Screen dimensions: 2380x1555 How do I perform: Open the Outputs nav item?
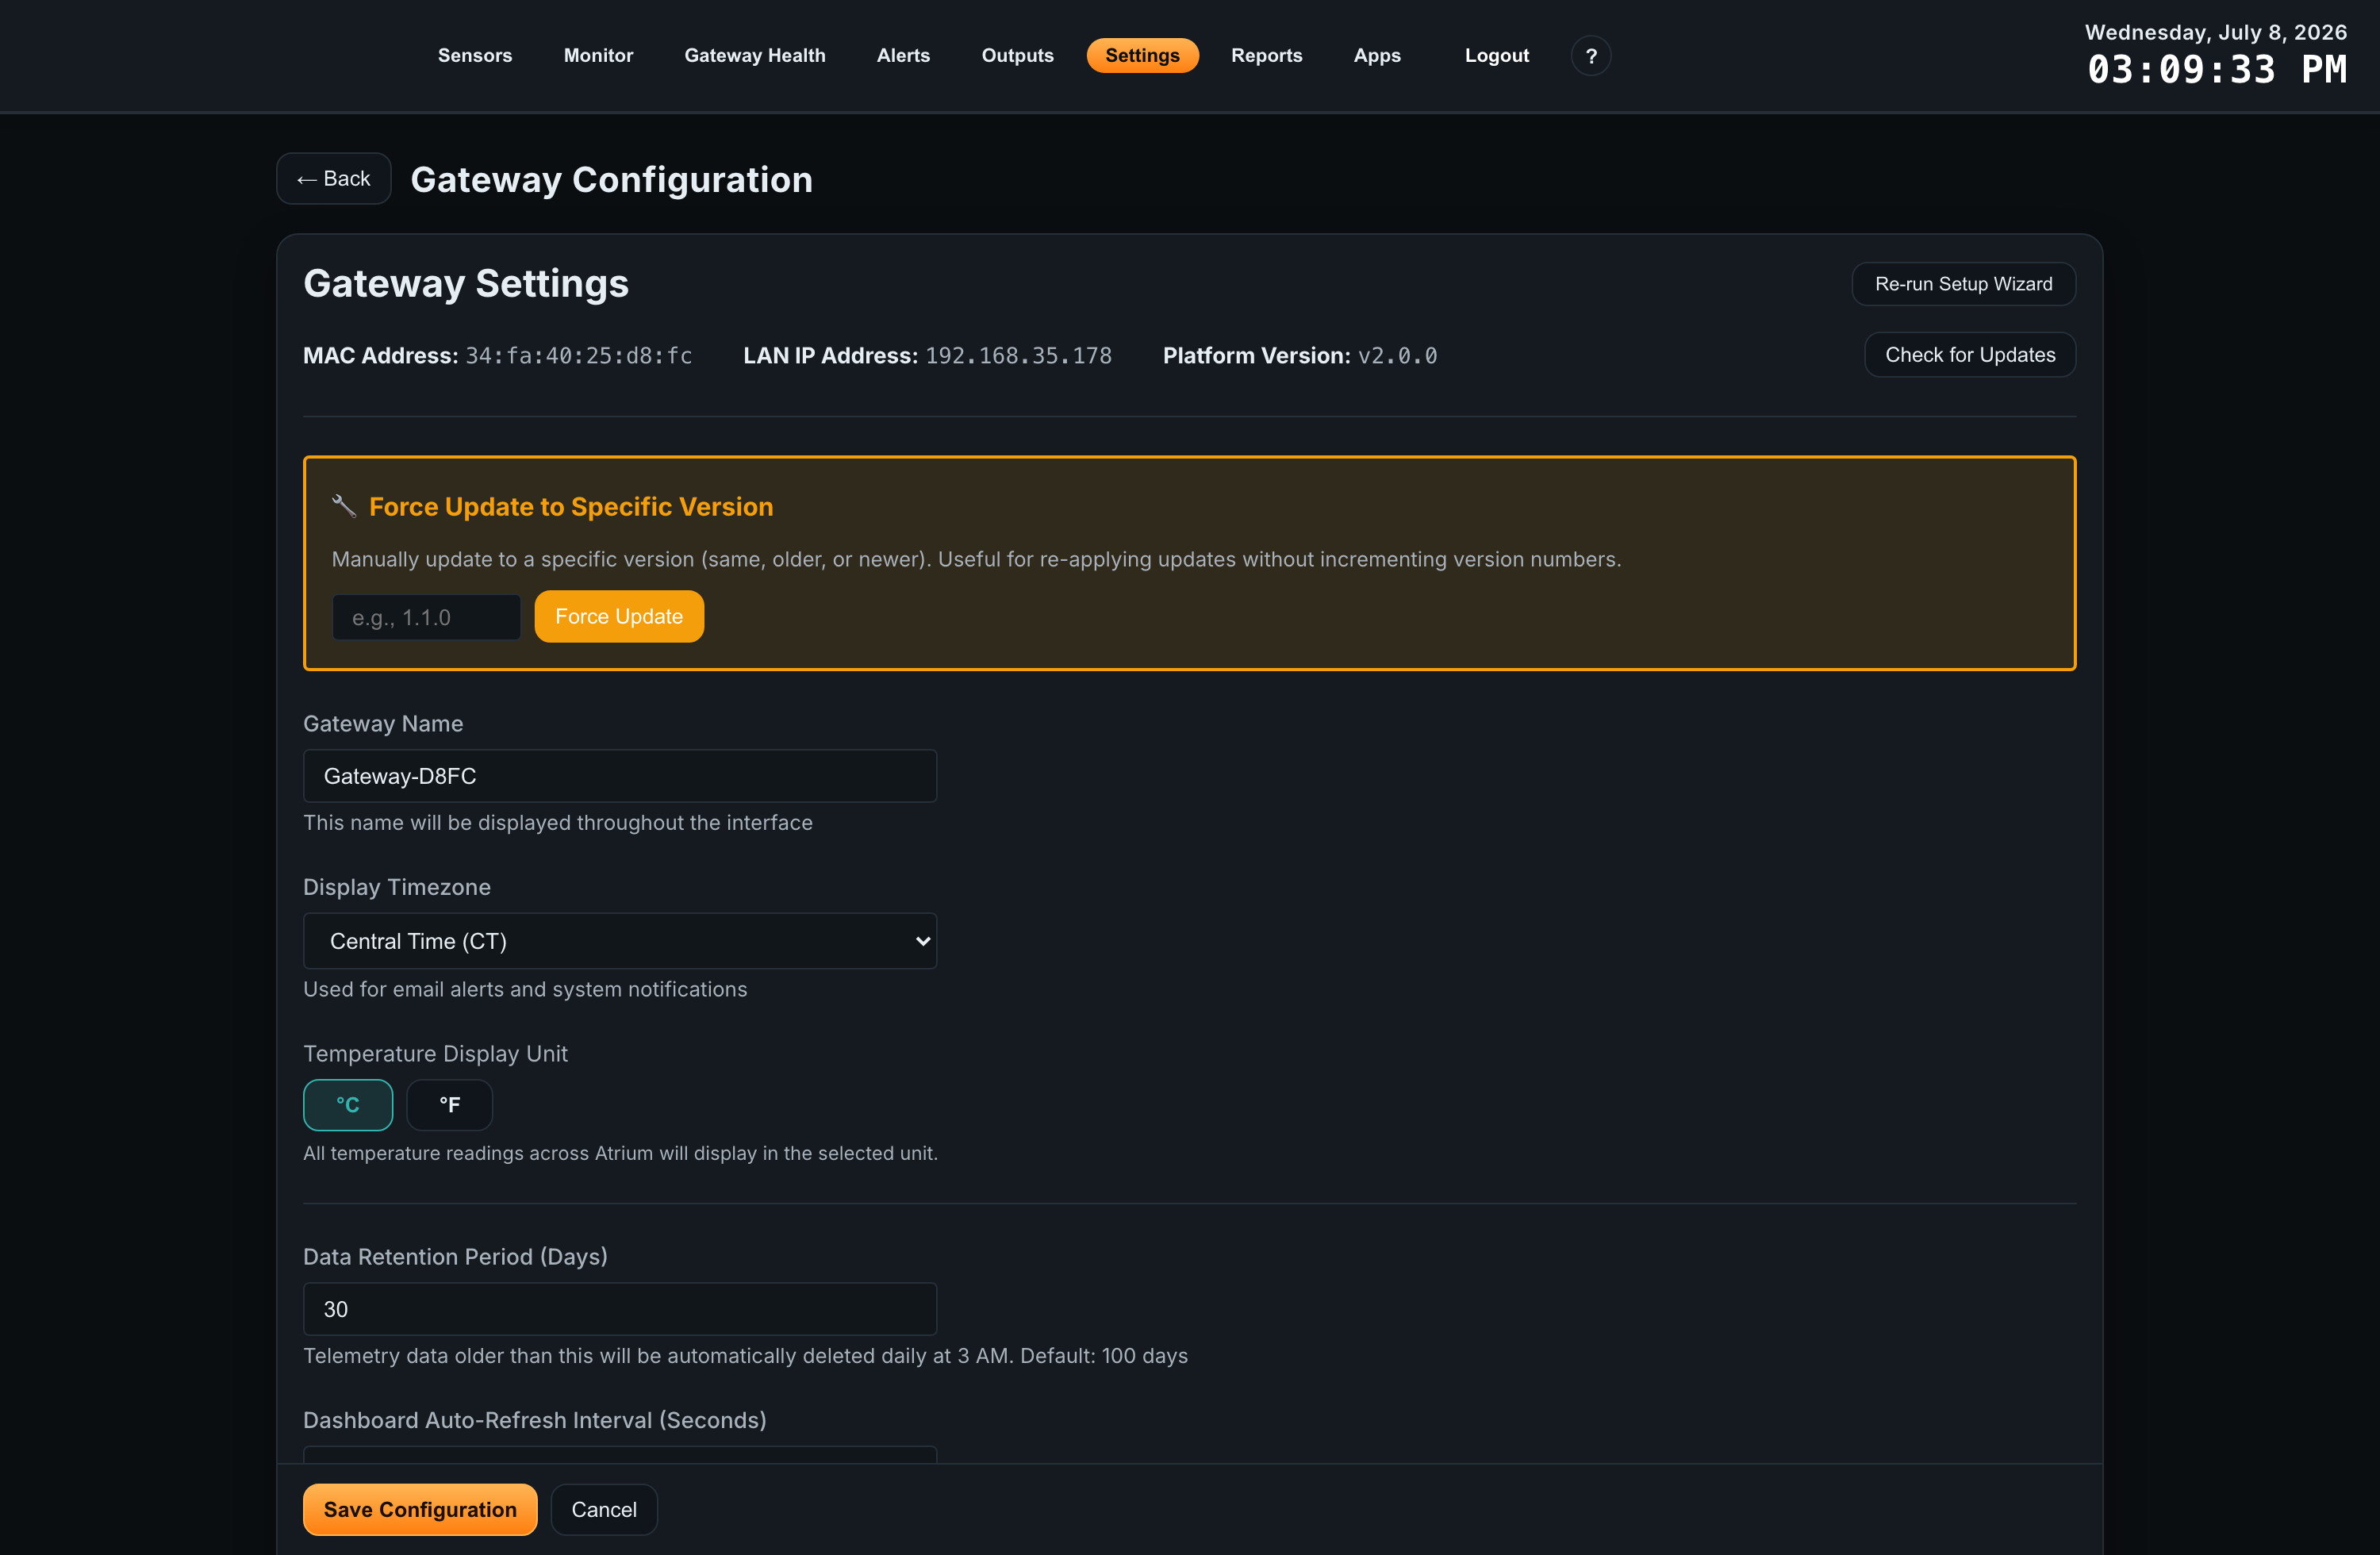pos(1017,56)
